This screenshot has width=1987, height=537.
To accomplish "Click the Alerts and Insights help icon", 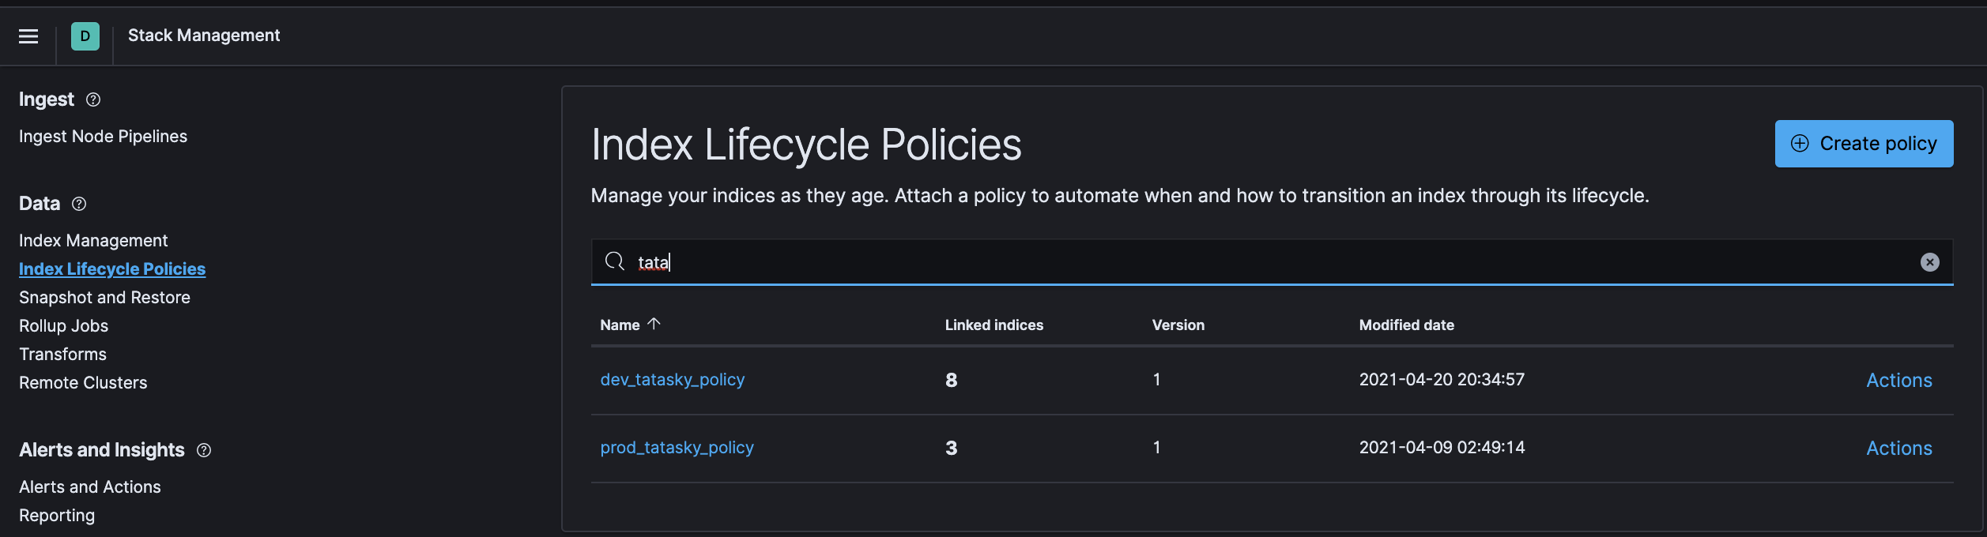I will tap(204, 450).
